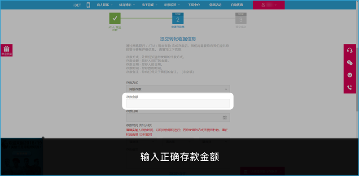Open the calendar icon in 存款日期

point(225,117)
